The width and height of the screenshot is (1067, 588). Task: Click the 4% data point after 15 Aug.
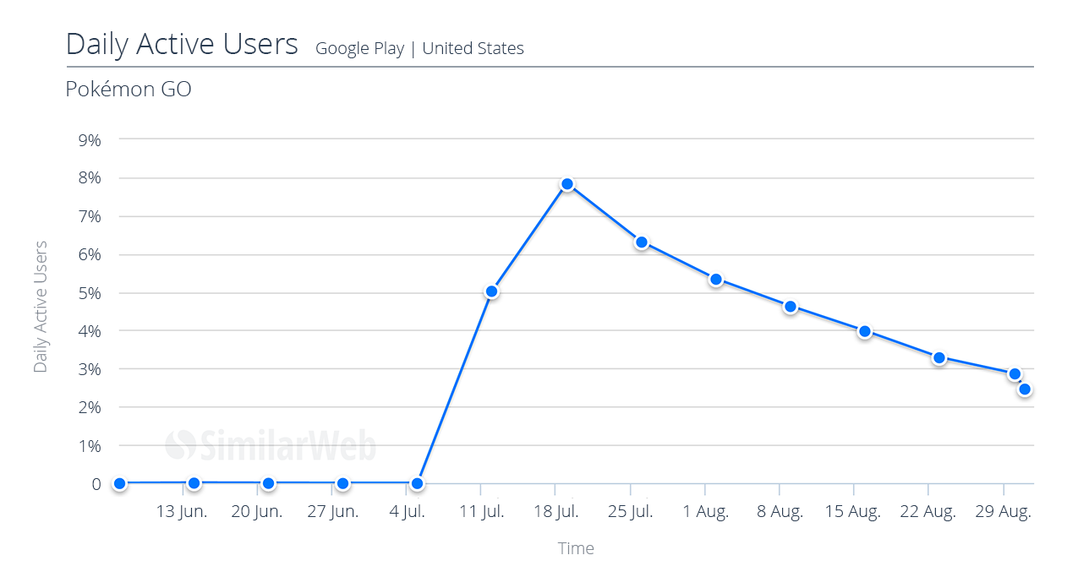865,331
